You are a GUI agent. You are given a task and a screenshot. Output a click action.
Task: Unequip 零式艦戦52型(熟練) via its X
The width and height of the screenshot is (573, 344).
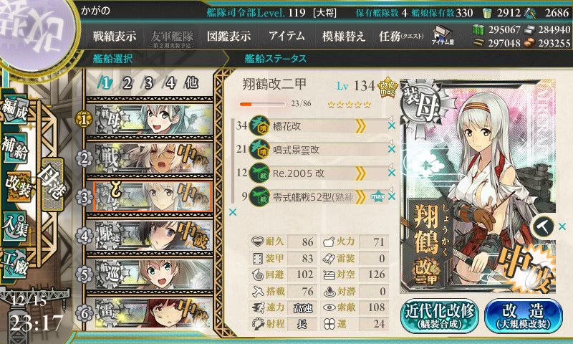[x=391, y=196]
